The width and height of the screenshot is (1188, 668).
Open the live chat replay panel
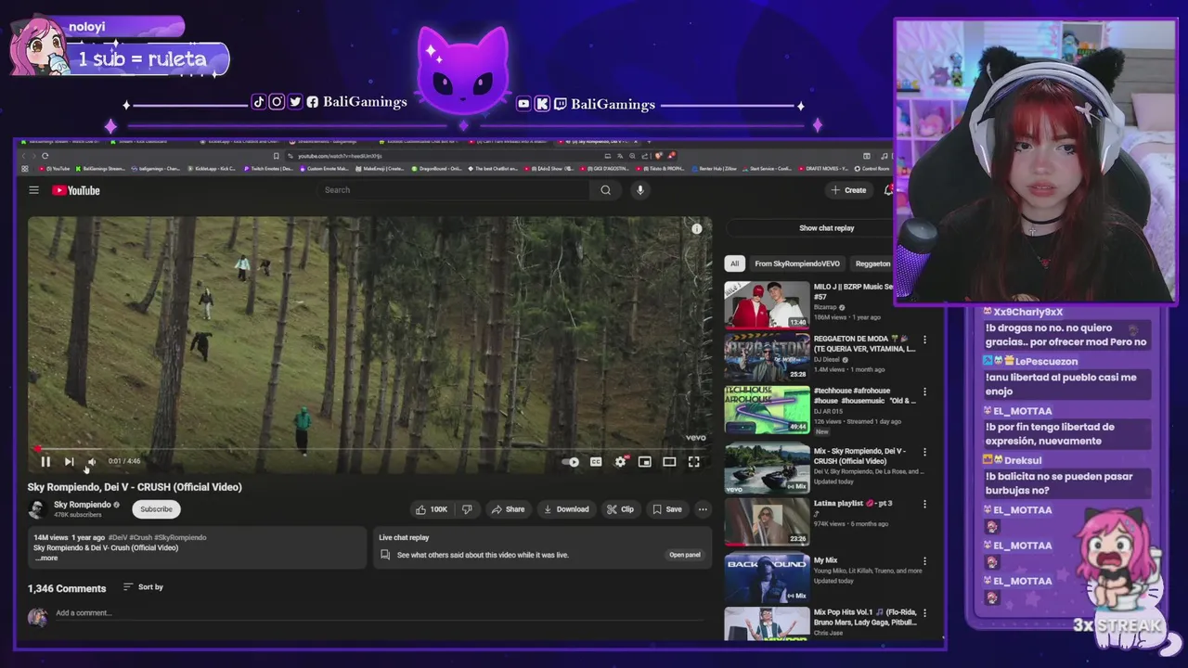pyautogui.click(x=685, y=555)
